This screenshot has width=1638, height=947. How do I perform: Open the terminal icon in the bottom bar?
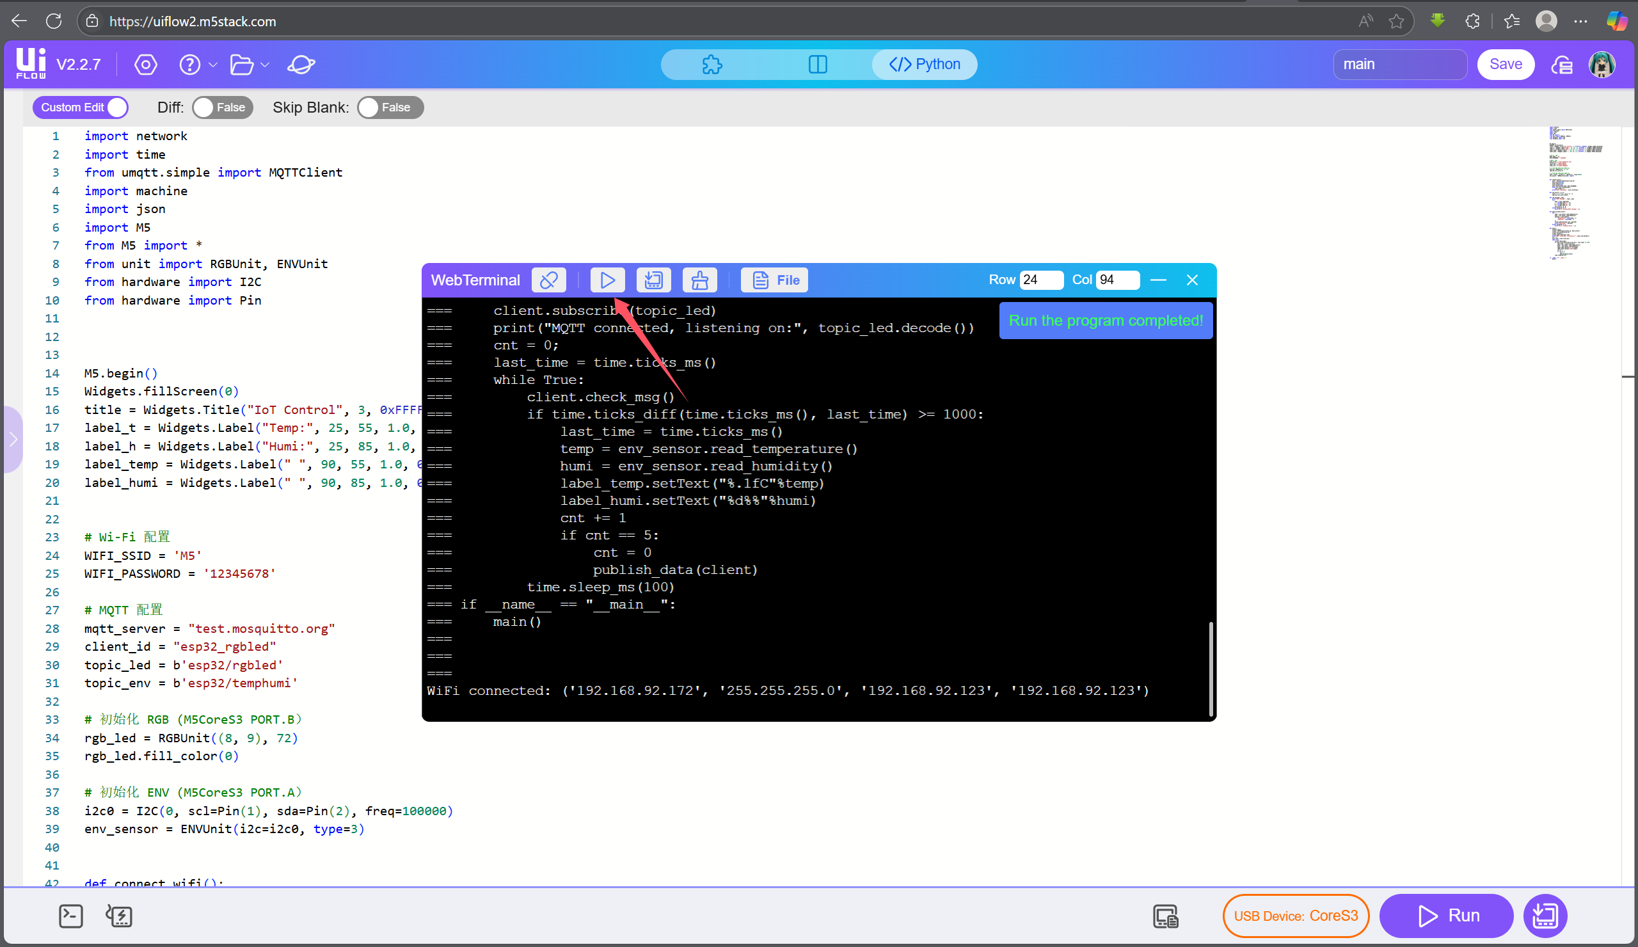point(70,916)
